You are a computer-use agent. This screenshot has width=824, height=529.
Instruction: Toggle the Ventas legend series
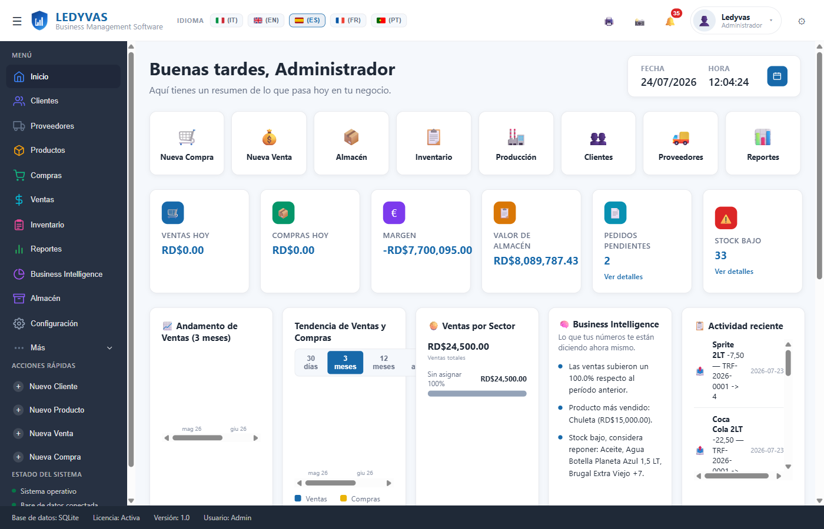pos(311,498)
